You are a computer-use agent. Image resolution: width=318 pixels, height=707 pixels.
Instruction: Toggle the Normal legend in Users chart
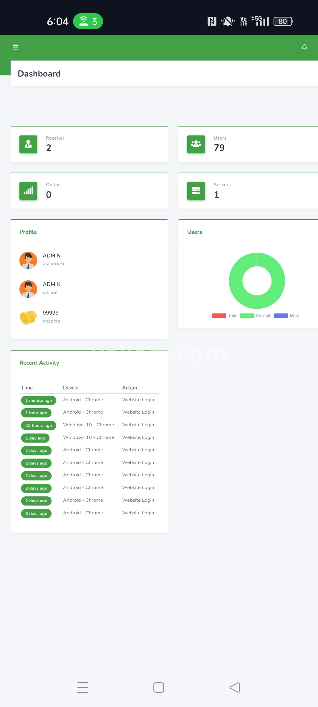(255, 315)
